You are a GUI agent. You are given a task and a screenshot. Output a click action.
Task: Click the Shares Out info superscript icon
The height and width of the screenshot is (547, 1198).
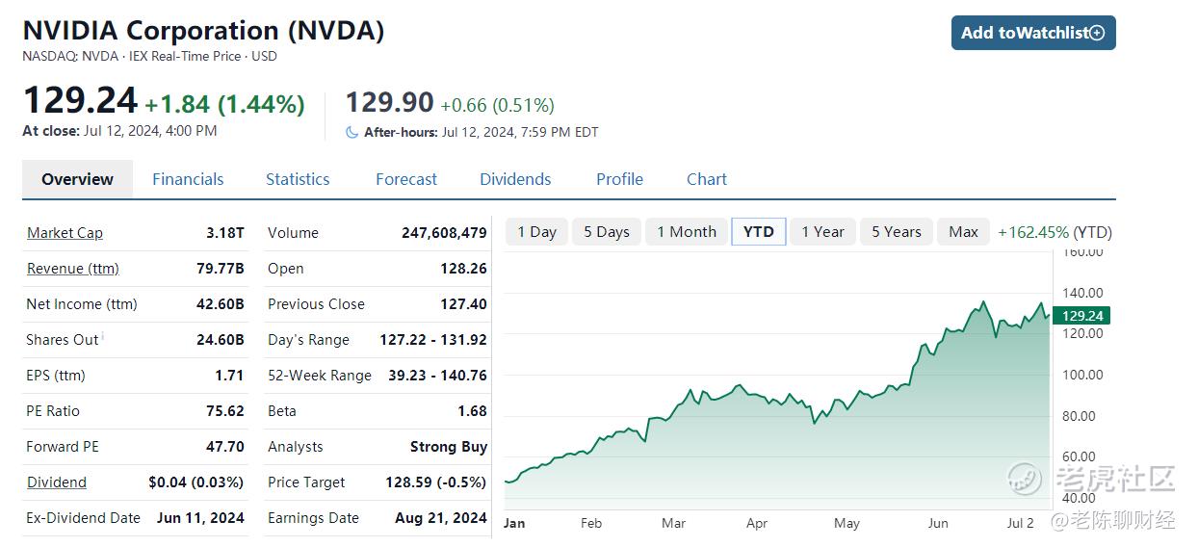(103, 336)
